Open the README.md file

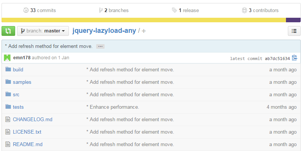click(28, 144)
